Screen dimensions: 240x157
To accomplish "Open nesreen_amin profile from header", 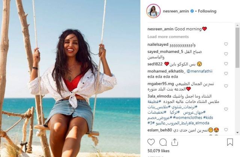I will 176,11.
